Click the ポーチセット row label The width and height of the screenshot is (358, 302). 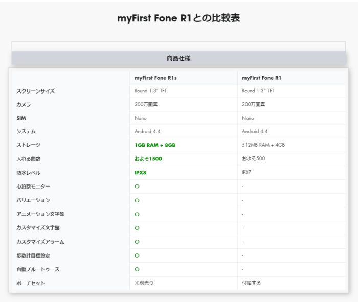tap(31, 283)
